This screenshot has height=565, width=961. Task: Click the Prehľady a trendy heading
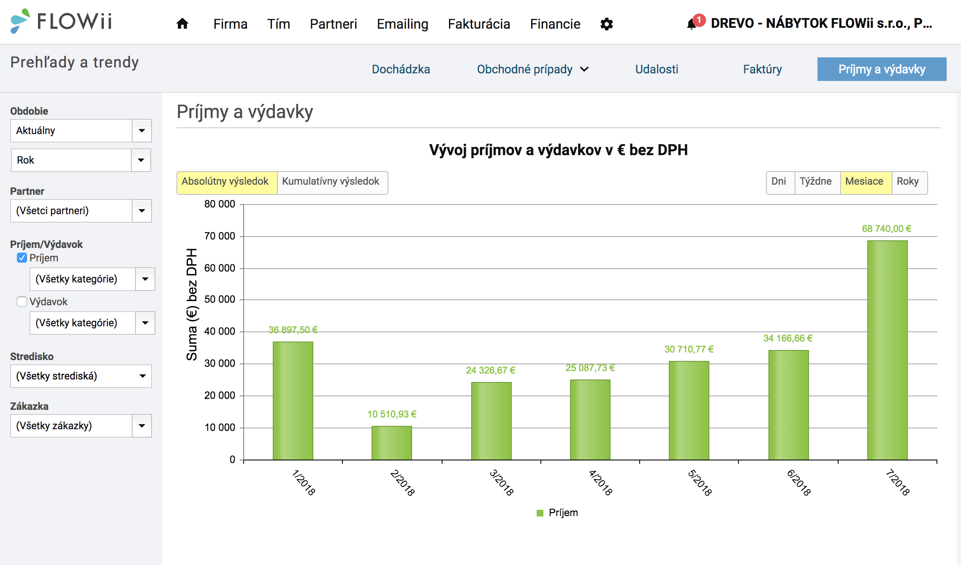[74, 62]
